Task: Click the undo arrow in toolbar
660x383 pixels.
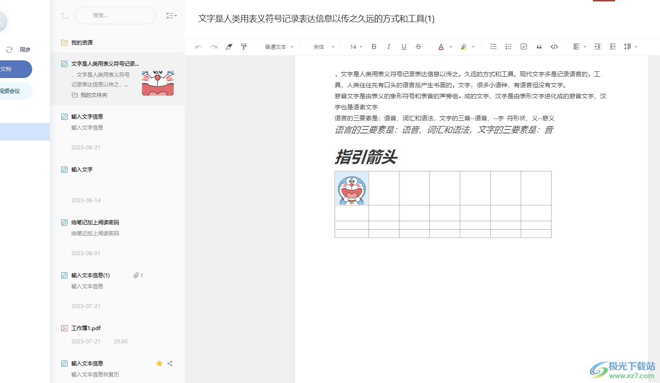Action: [198, 47]
